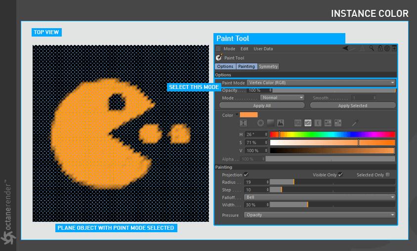Image resolution: width=417 pixels, height=251 pixels.
Task: Open the User Data menu
Action: click(x=263, y=48)
